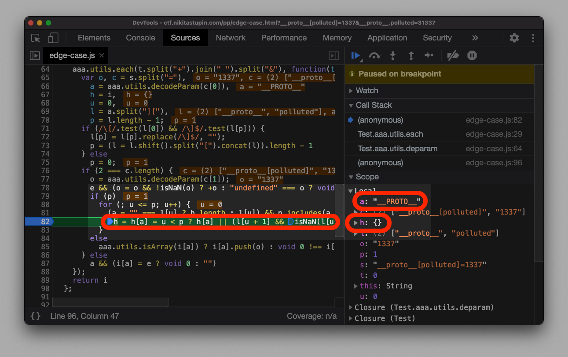The width and height of the screenshot is (568, 357).
Task: Open the edge-case.js:64 source link
Action: 494,149
